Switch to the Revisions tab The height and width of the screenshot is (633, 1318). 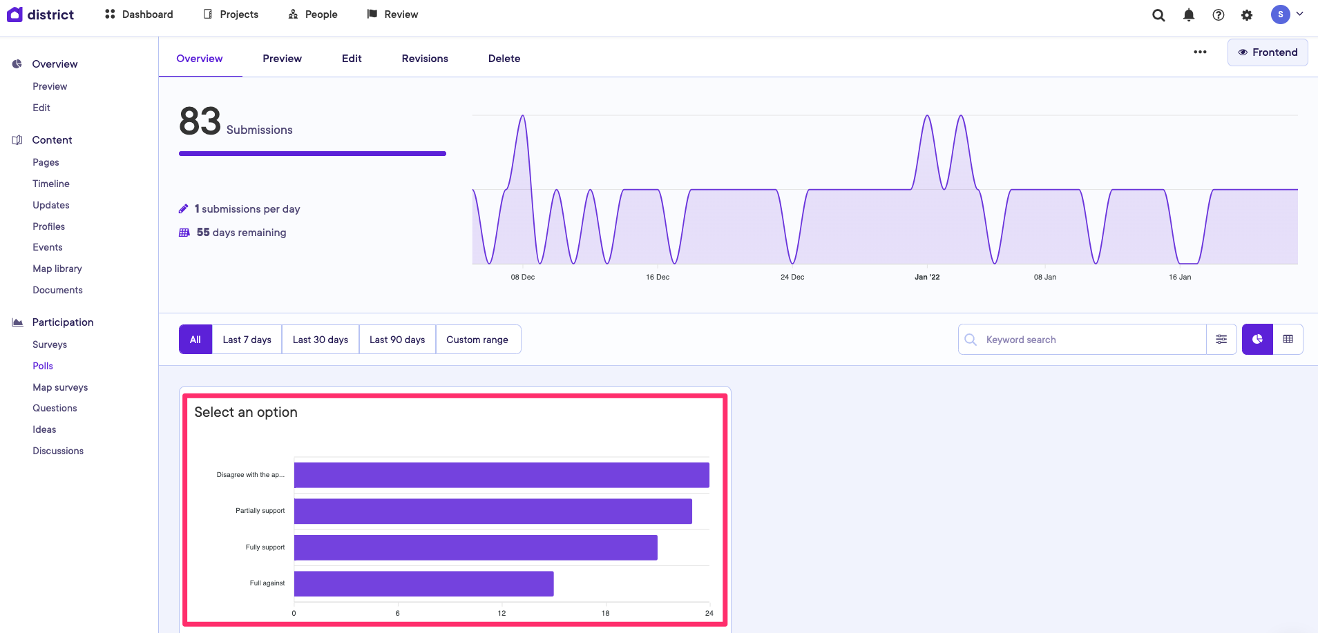[x=425, y=59]
